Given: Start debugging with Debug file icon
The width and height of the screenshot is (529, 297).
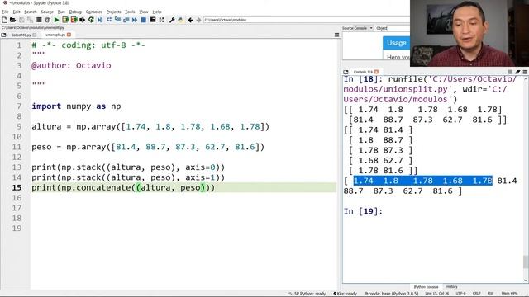Looking at the screenshot, I should (x=100, y=20).
